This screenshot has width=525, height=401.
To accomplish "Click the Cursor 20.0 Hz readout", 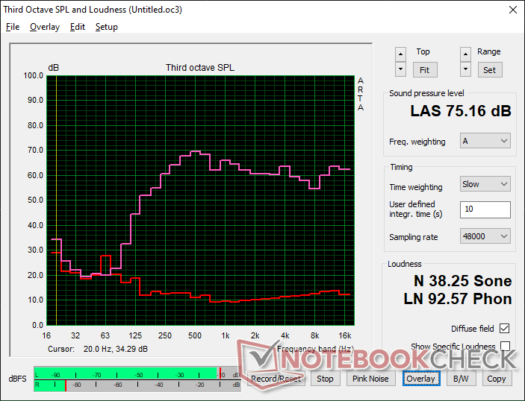I will pyautogui.click(x=97, y=349).
